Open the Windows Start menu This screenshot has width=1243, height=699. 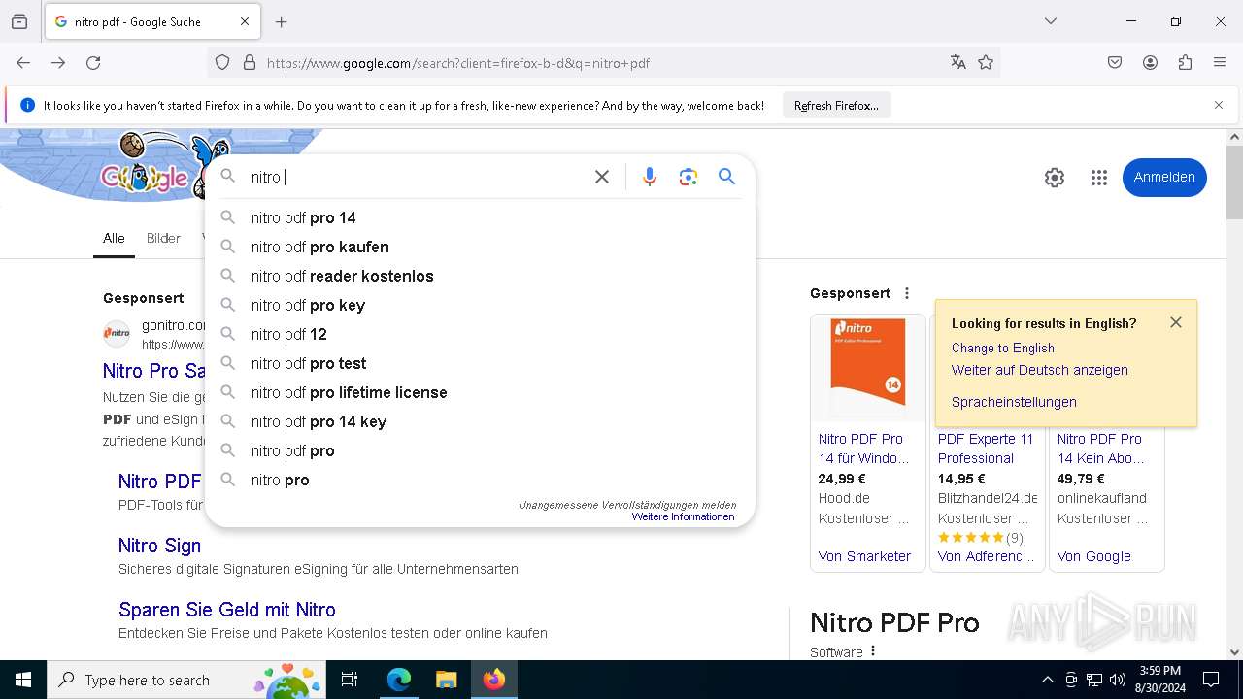coord(23,680)
